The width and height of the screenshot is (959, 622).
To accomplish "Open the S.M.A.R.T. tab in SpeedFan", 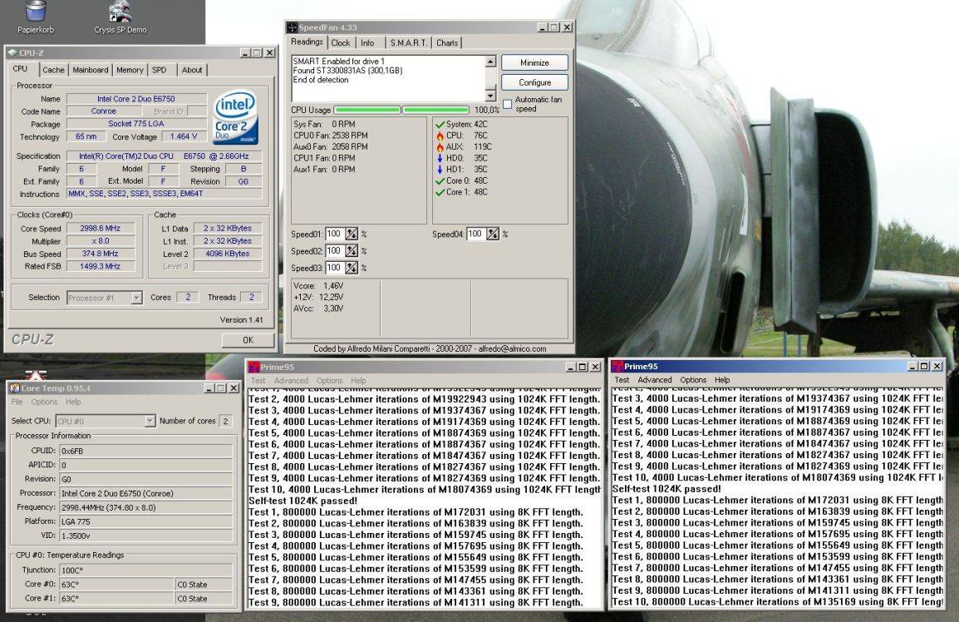I will [x=409, y=43].
